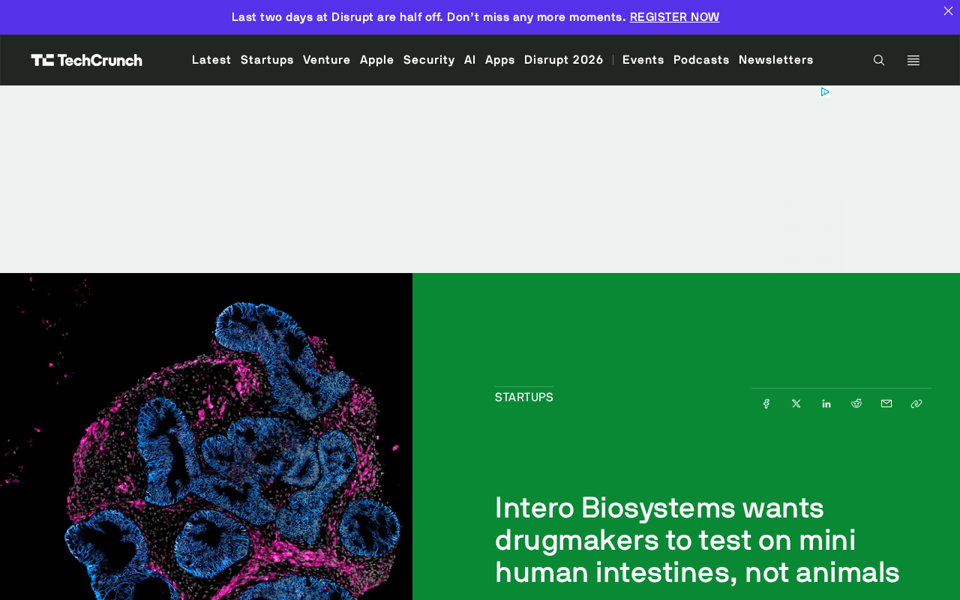Share article on Reddit
960x600 pixels.
[856, 403]
